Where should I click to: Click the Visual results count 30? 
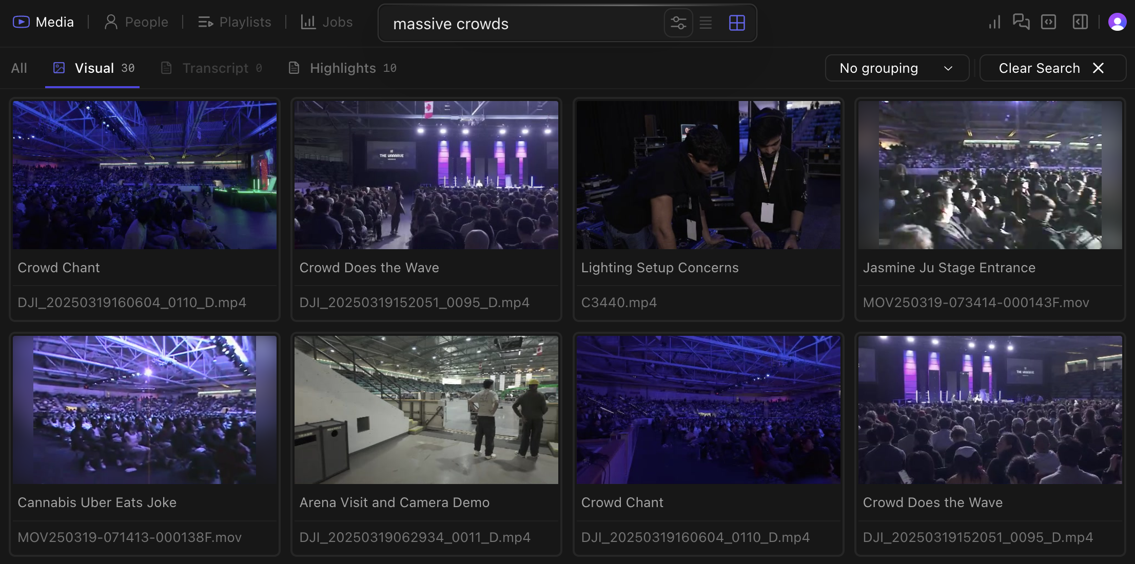tap(128, 68)
